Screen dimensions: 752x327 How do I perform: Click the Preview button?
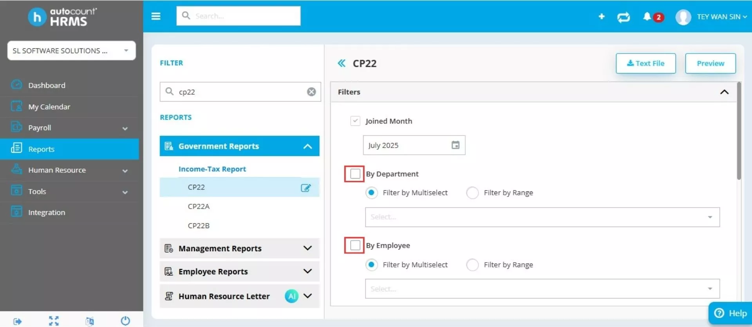pos(710,63)
